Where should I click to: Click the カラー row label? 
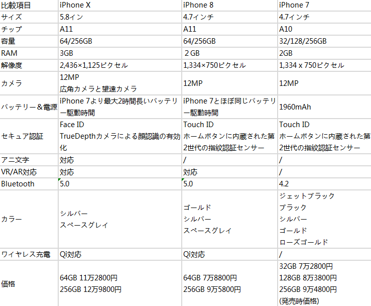coord(29,219)
